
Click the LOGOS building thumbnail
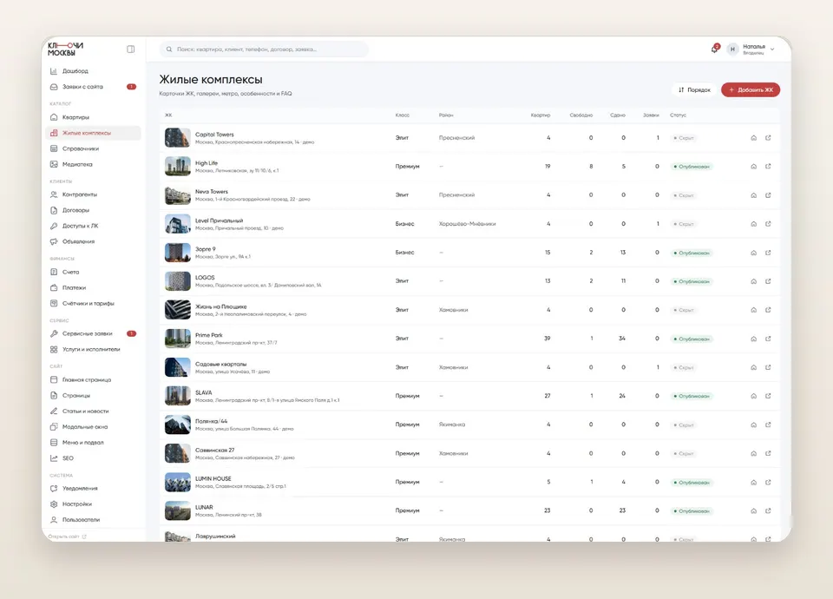tap(177, 281)
